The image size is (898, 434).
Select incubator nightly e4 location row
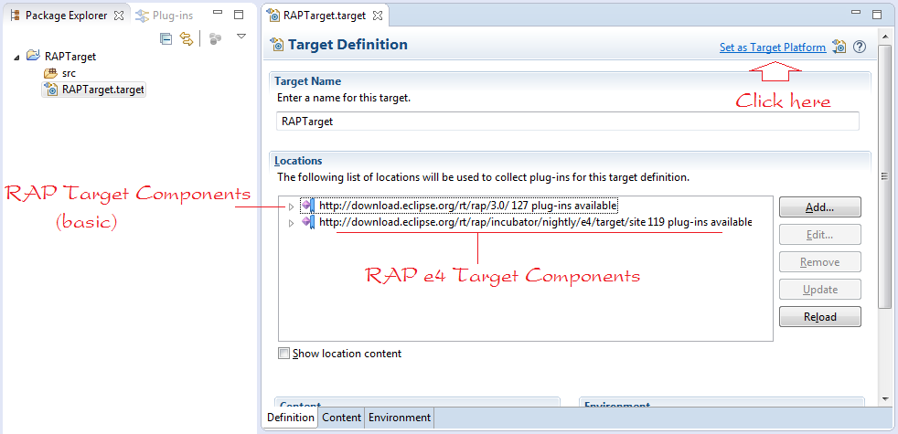[x=527, y=222]
